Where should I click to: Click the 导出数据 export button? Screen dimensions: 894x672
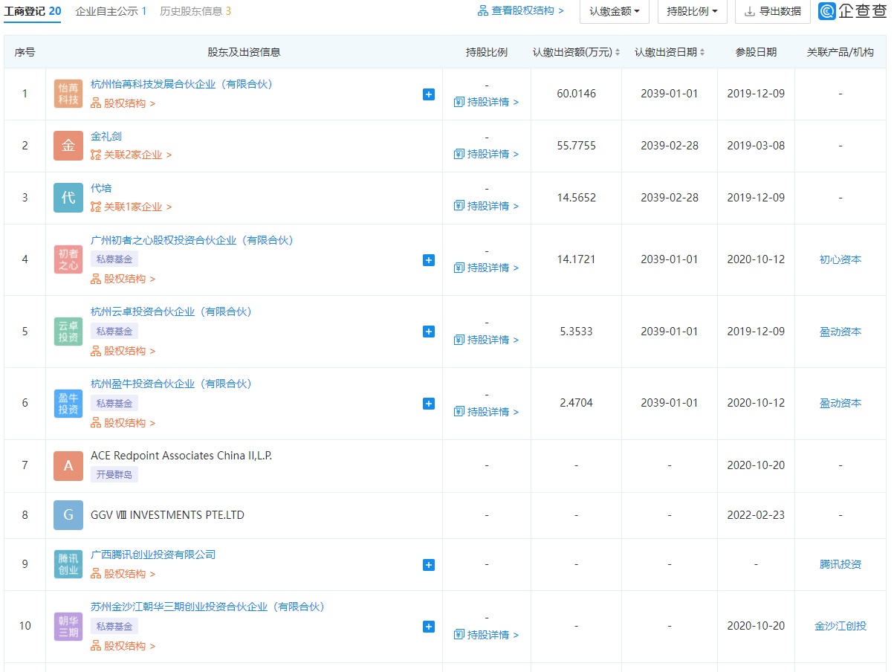coord(773,11)
